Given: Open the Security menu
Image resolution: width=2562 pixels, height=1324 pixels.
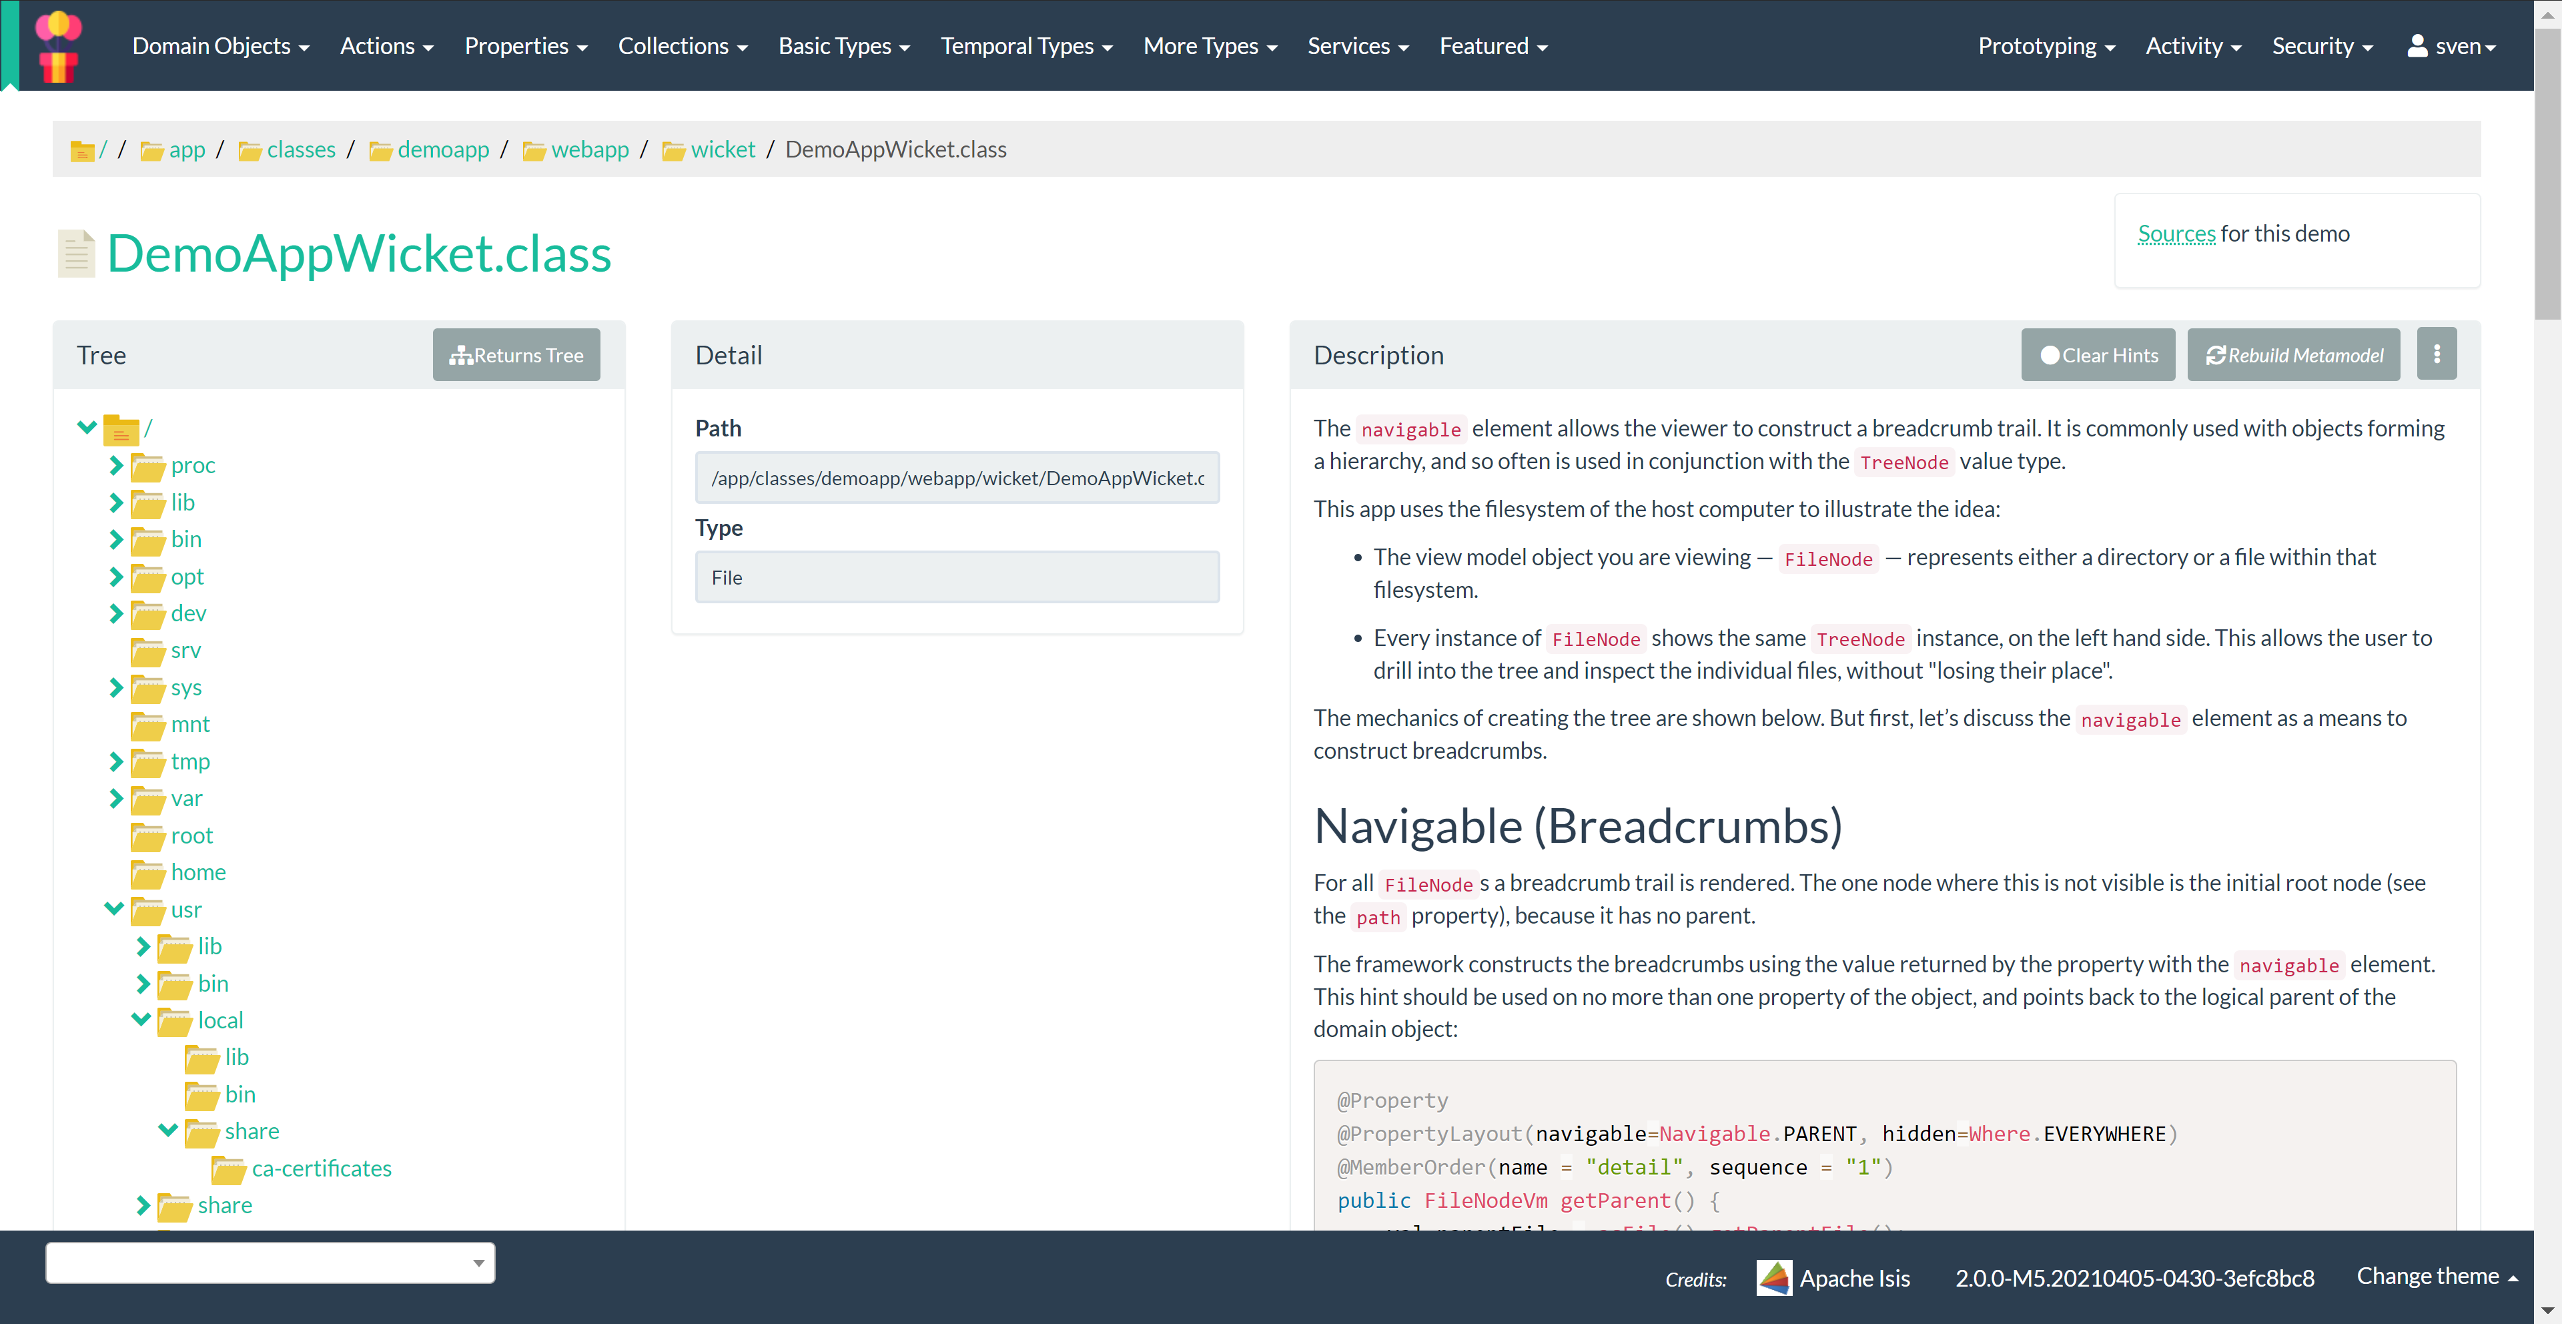Looking at the screenshot, I should point(2320,45).
